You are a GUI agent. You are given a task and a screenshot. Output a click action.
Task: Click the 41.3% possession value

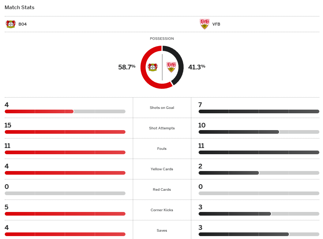[196, 67]
